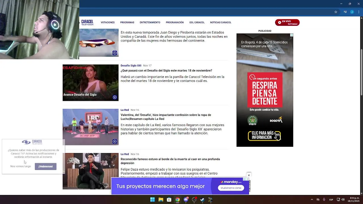Viewport: 363px width, 204px height.
Task: Click the AdChoices icon on Bogotá ad
Action: coord(291,35)
